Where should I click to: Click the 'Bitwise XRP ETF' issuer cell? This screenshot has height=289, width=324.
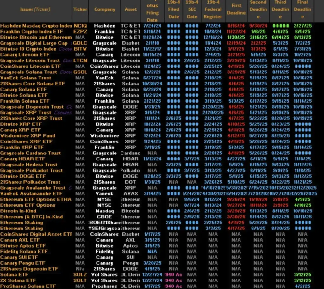[21, 124]
